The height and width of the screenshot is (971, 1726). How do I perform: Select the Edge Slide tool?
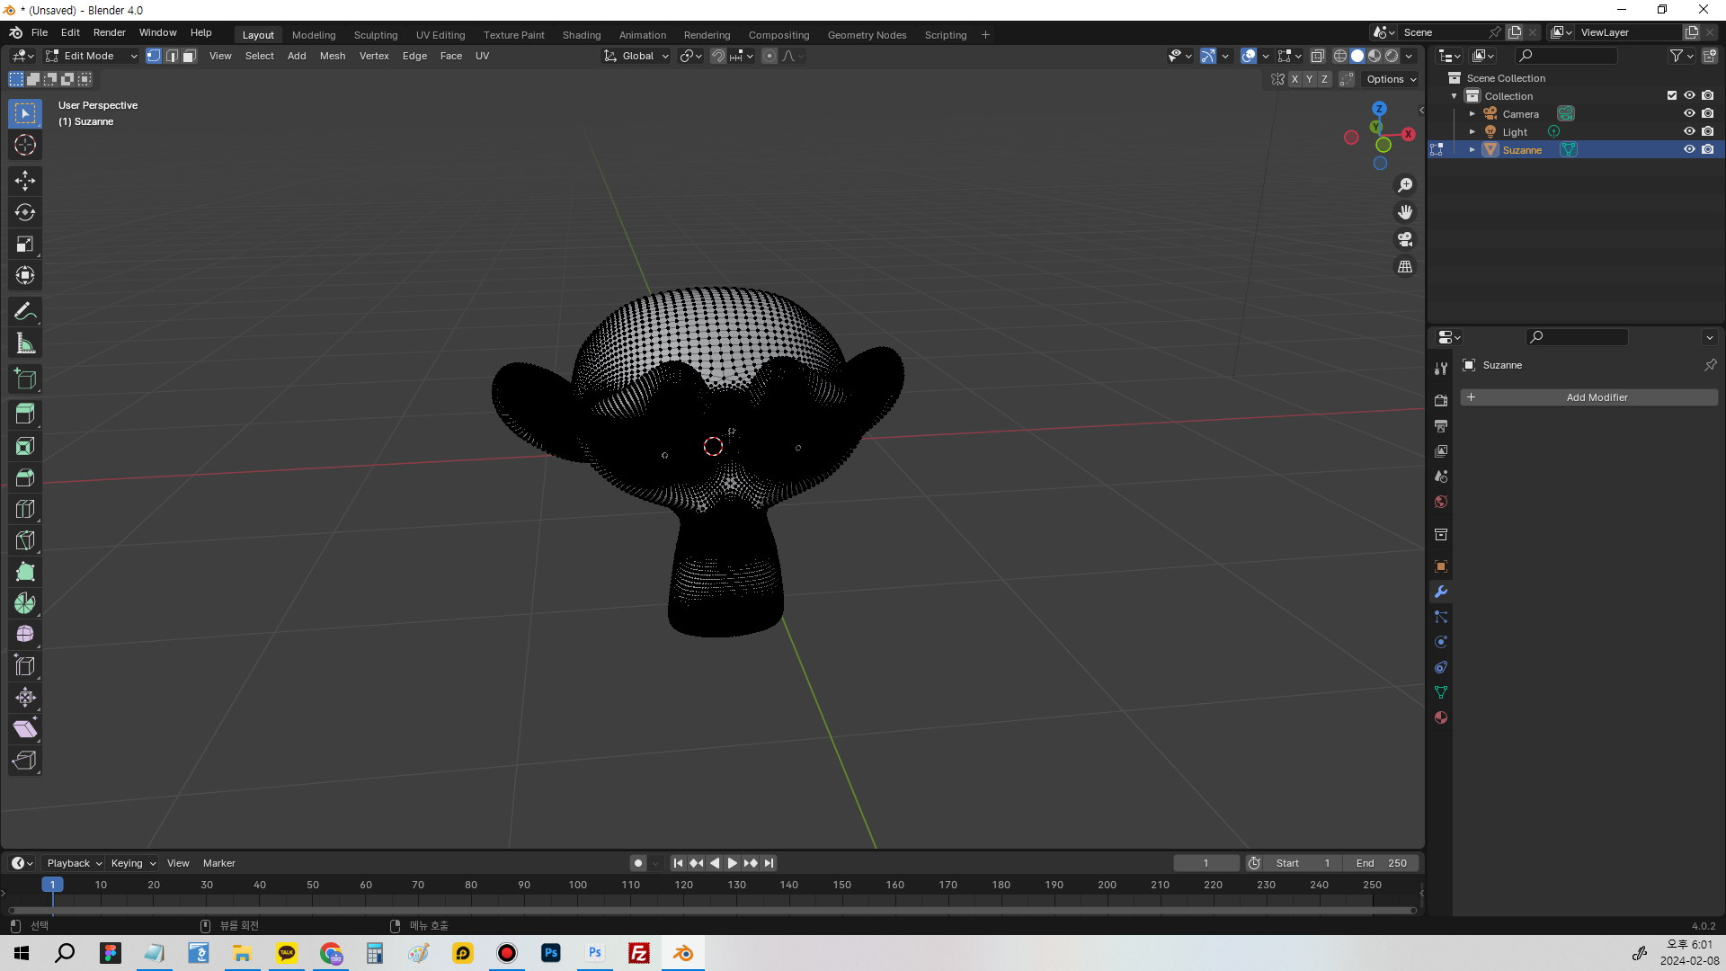click(x=25, y=666)
